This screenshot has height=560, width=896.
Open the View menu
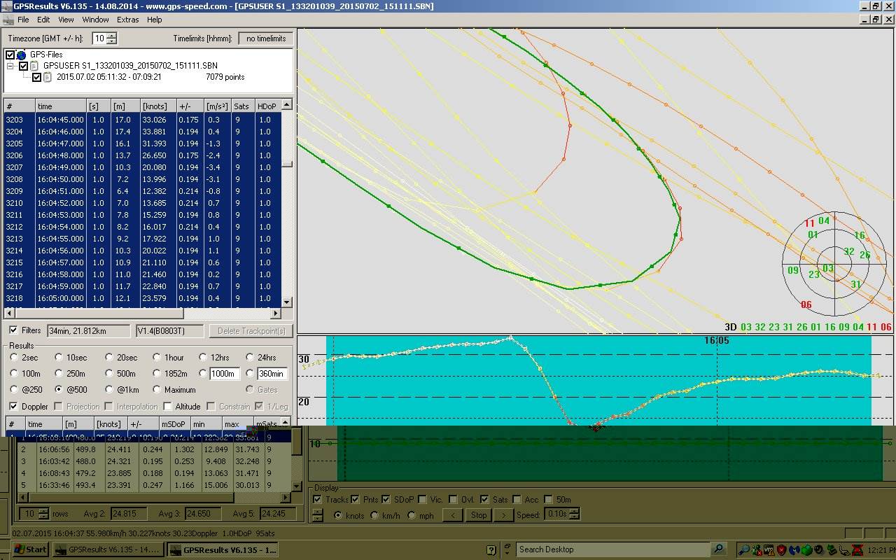point(66,20)
